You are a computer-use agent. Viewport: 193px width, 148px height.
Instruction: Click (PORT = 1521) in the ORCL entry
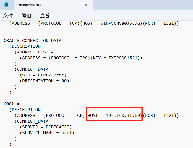point(160,116)
